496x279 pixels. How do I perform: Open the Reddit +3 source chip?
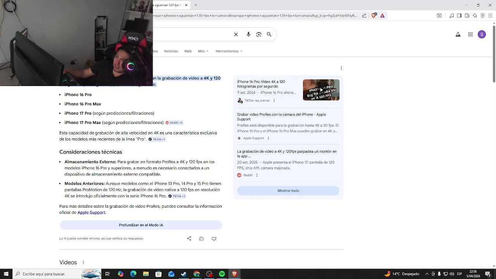pos(174,123)
